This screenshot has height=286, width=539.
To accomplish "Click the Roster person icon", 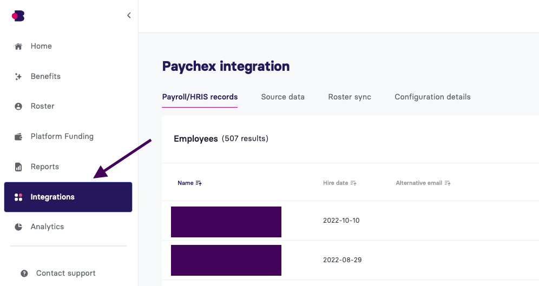I will 18,107.
